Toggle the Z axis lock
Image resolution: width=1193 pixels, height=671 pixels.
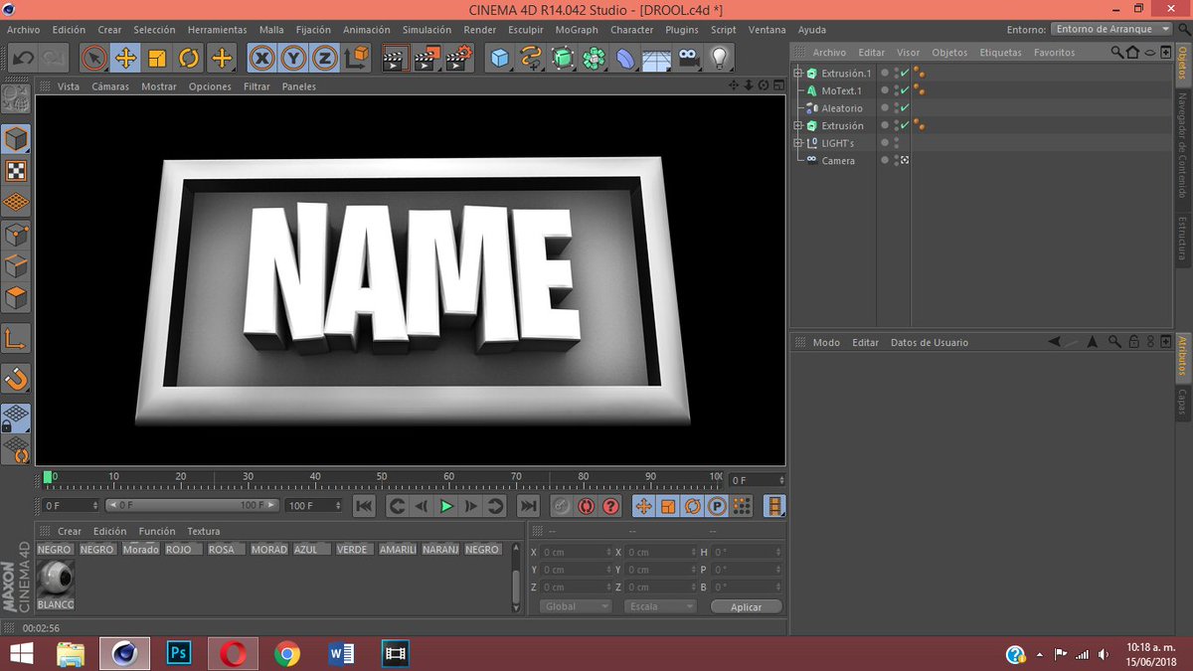click(x=324, y=58)
